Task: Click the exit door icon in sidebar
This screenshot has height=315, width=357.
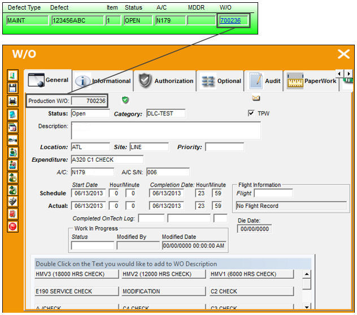Action: [x=12, y=75]
